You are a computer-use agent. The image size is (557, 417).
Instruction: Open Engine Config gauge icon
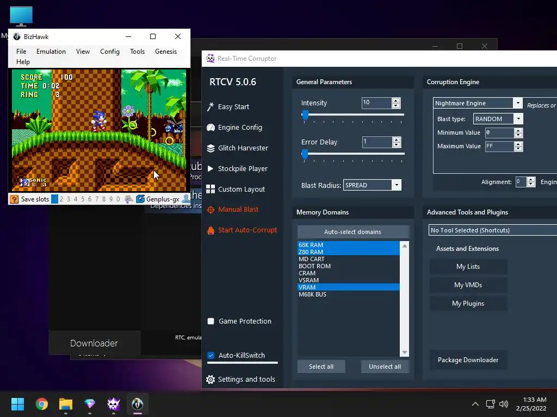(211, 127)
